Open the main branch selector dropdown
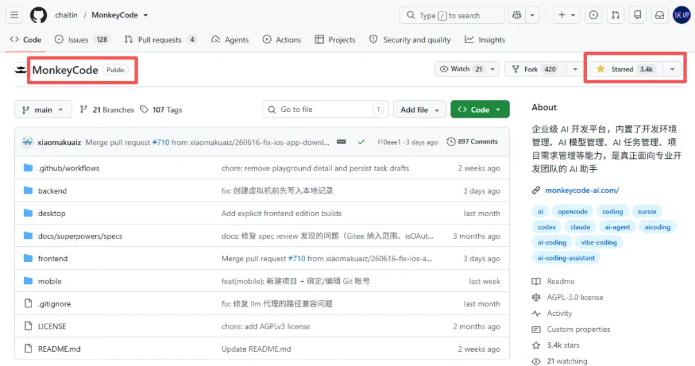The image size is (695, 366). click(x=43, y=109)
